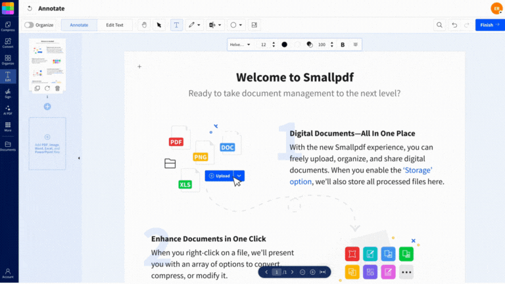Adjust opacity stepper arrows
The width and height of the screenshot is (505, 284).
pos(331,45)
